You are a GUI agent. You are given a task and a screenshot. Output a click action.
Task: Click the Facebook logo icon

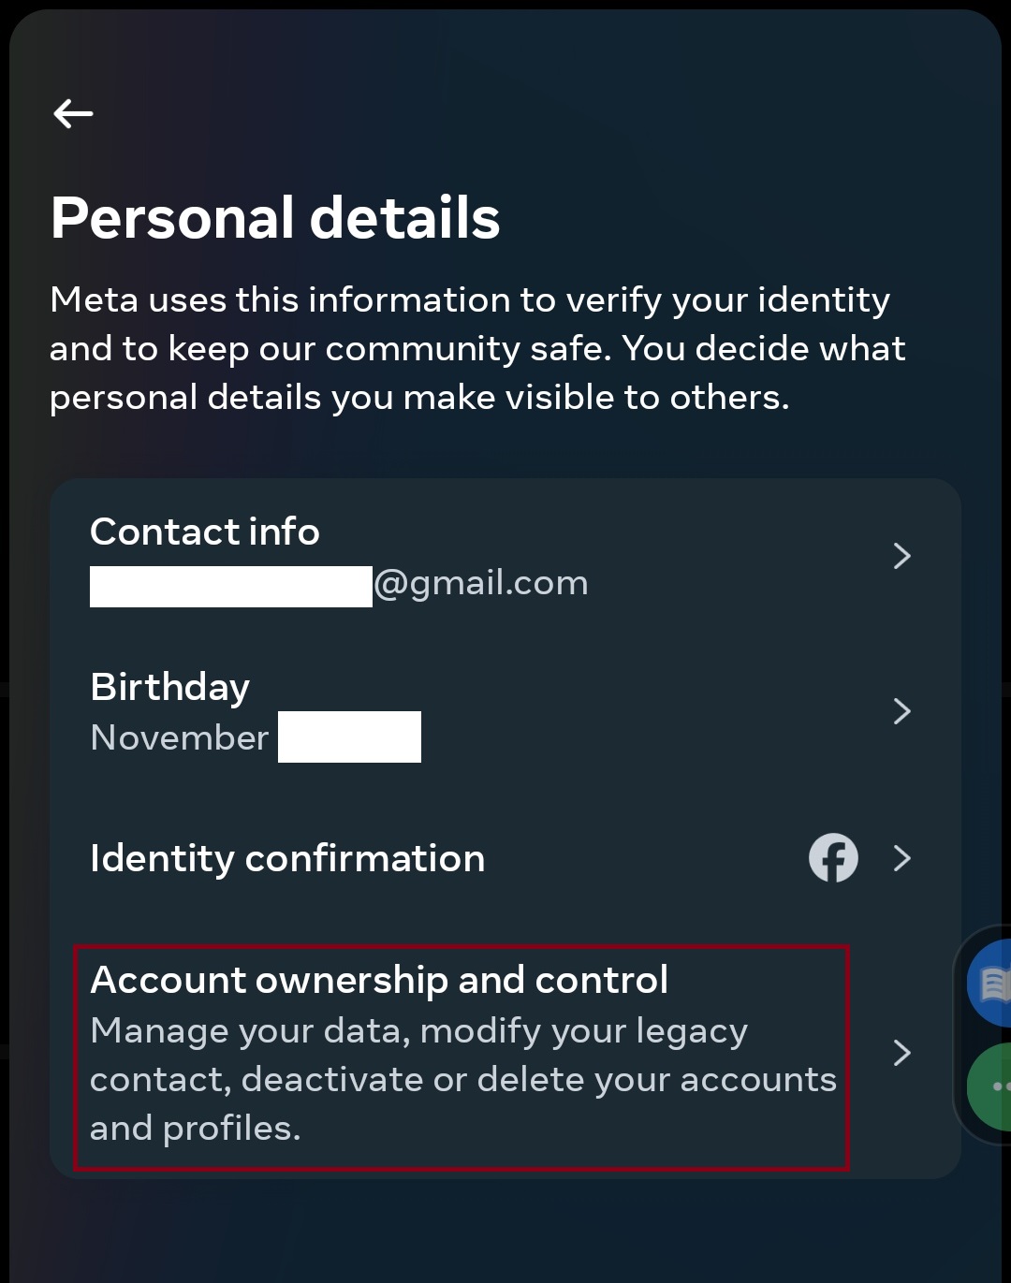(833, 857)
